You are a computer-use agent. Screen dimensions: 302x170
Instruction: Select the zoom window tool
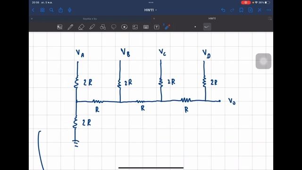(x=60, y=27)
